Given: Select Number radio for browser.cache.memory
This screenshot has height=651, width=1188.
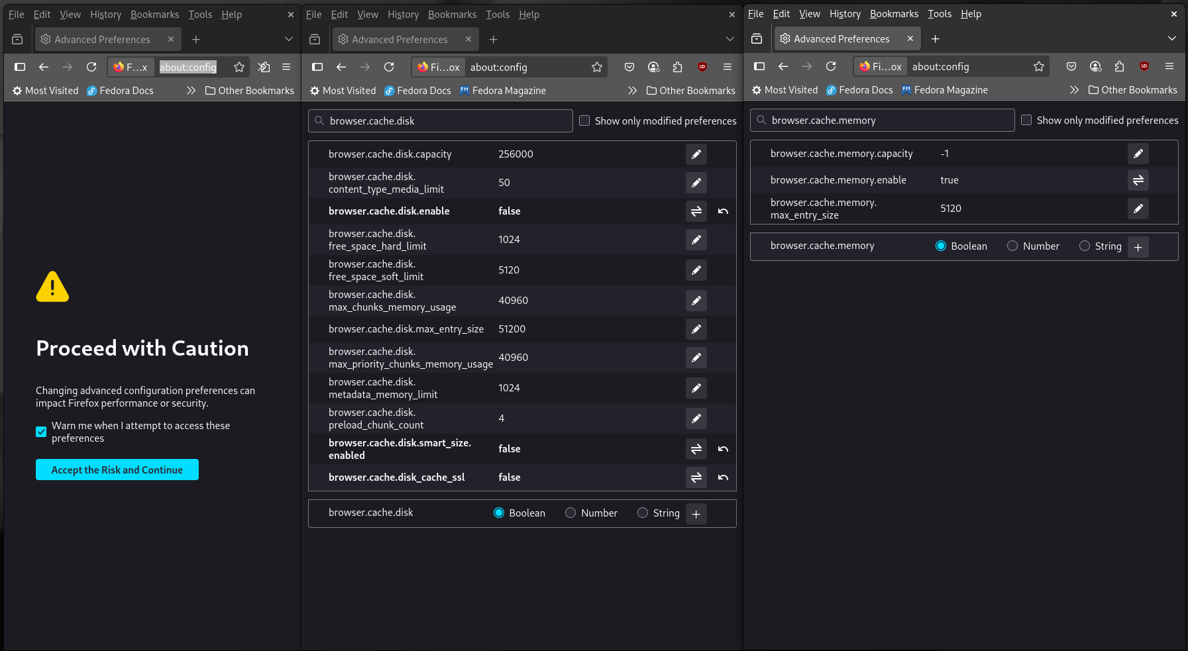Looking at the screenshot, I should (1012, 246).
